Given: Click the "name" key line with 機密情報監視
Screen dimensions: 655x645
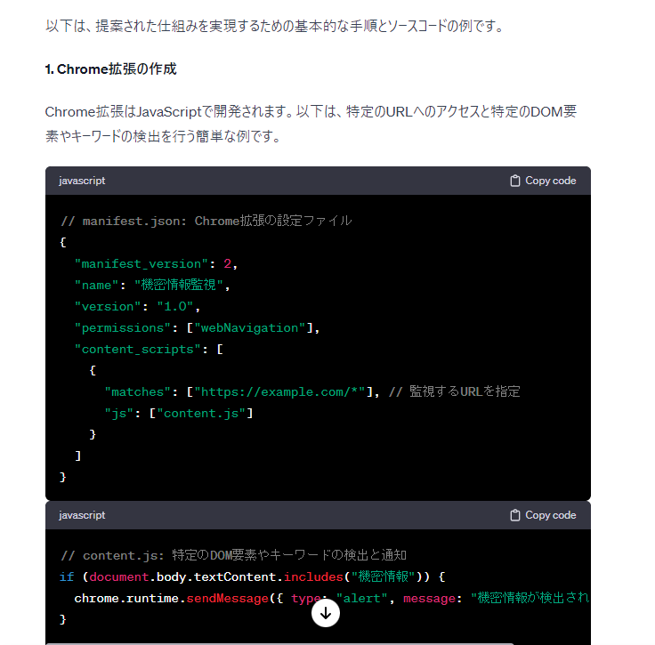Looking at the screenshot, I should (x=152, y=286).
